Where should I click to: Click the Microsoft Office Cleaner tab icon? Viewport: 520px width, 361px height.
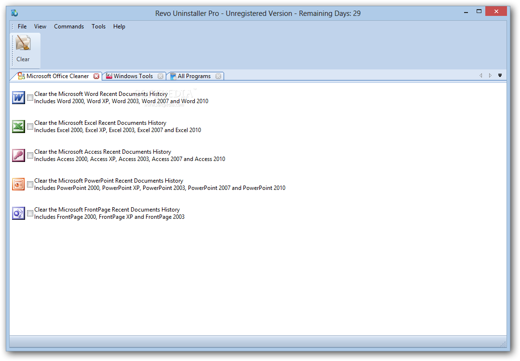21,76
